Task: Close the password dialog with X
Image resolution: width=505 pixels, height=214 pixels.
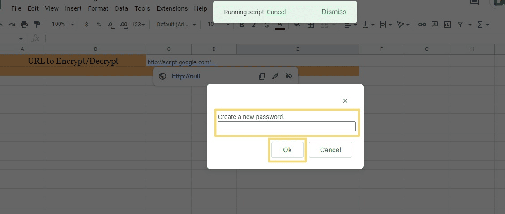Action: pyautogui.click(x=345, y=101)
